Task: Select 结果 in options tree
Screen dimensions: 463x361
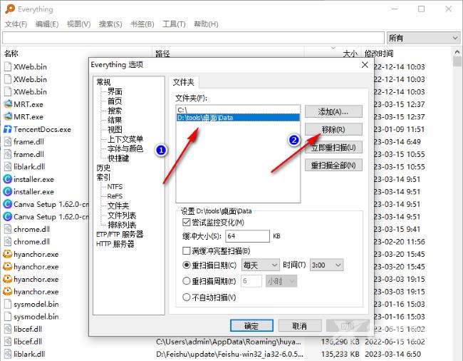Action: [x=115, y=120]
